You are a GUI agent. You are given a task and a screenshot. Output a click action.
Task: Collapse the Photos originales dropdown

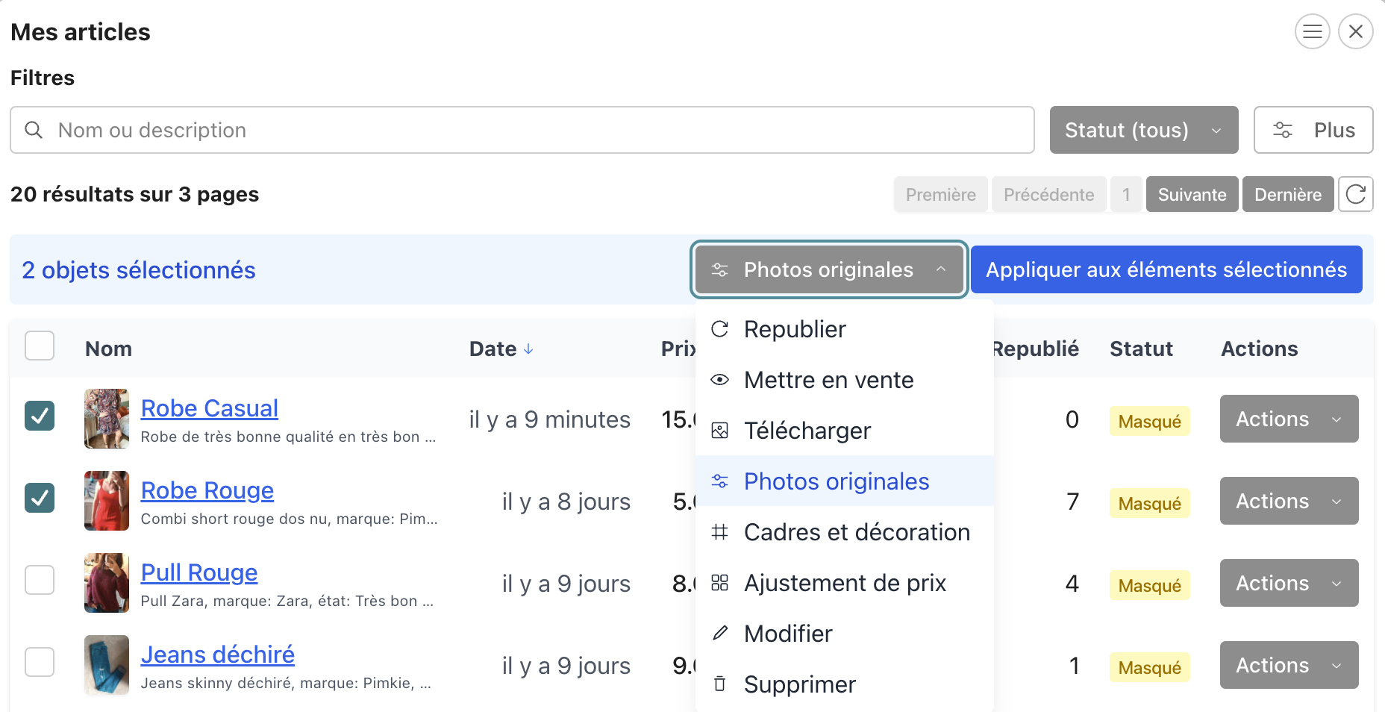click(828, 269)
